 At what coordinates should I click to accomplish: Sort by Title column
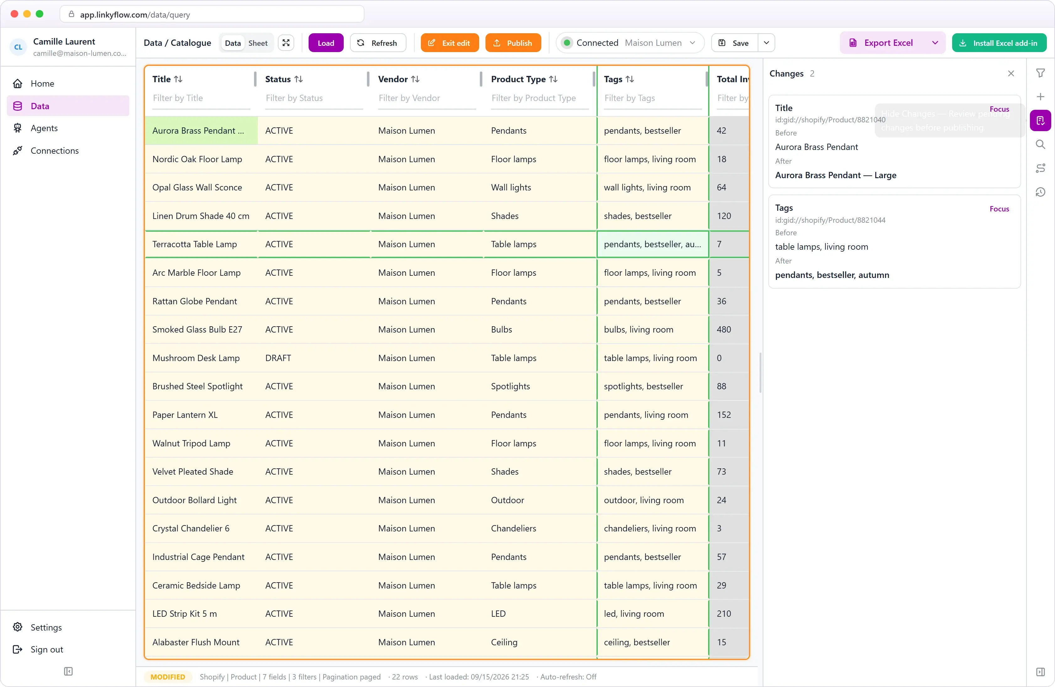point(178,79)
